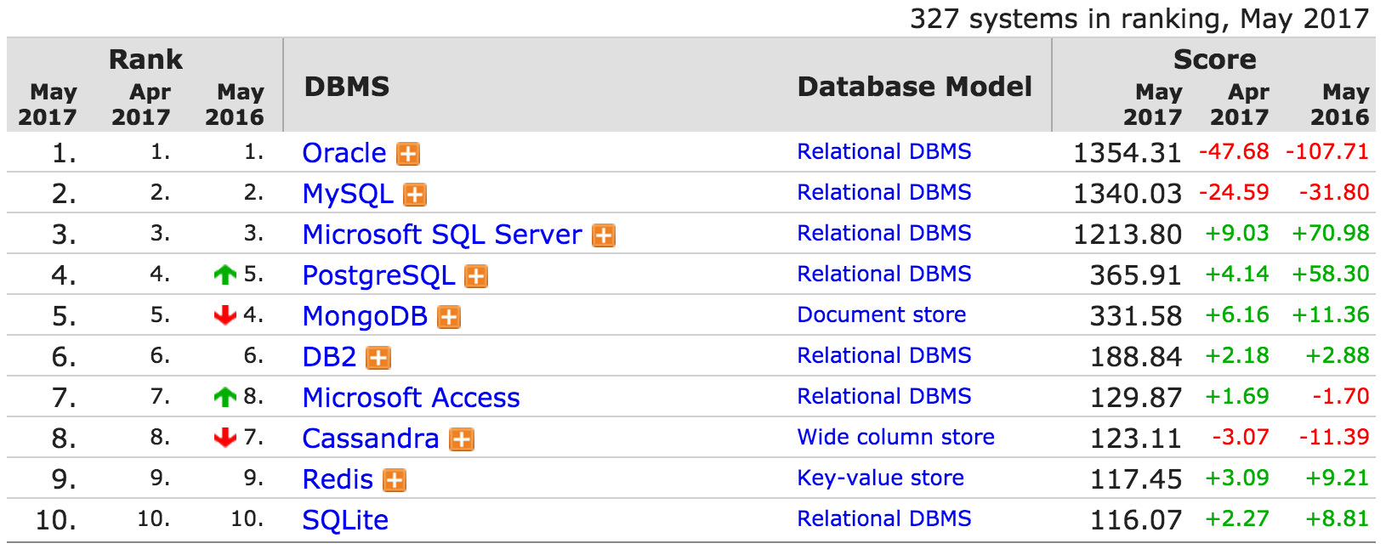The width and height of the screenshot is (1386, 549).
Task: Click the -11.39 change value
Action: 1334,437
